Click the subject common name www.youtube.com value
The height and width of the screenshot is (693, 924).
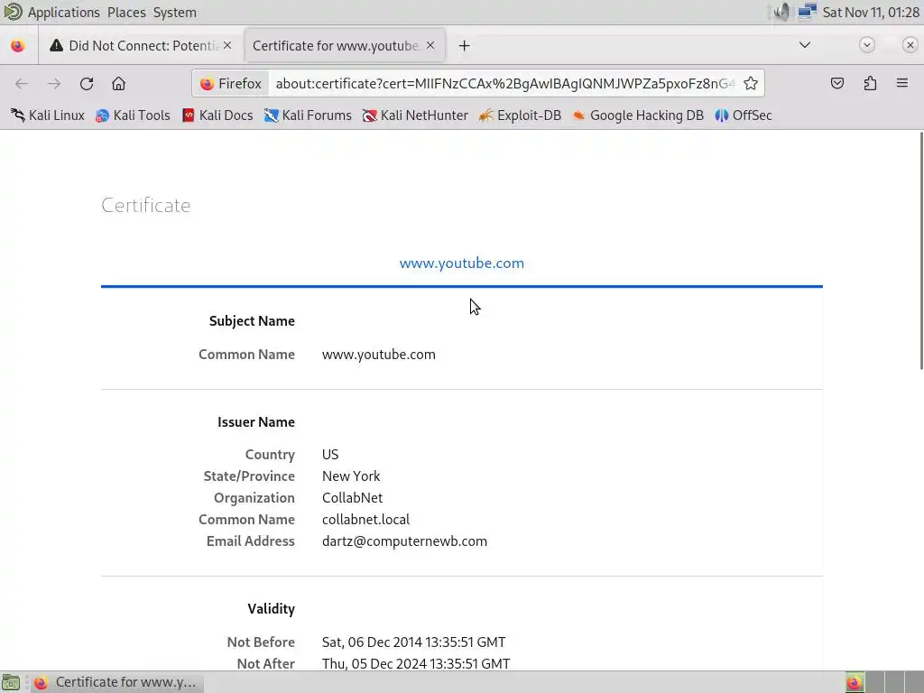click(379, 355)
